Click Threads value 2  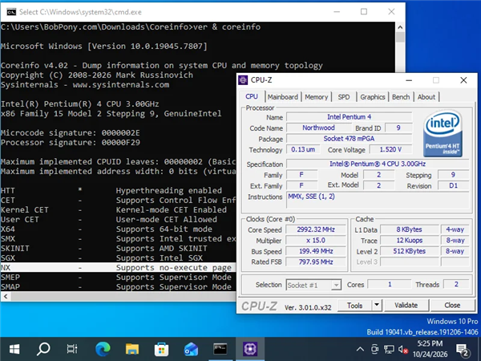point(456,284)
